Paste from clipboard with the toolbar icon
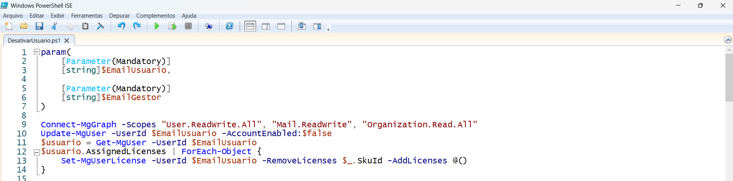 click(x=85, y=26)
